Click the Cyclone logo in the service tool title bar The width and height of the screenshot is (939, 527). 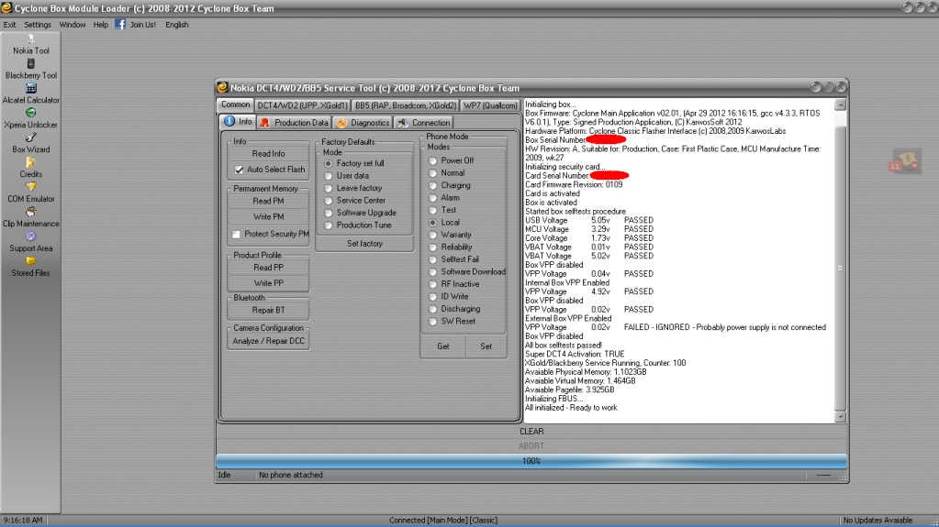[x=222, y=87]
